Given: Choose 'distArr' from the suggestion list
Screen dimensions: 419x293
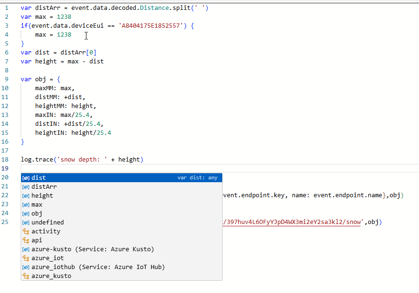Looking at the screenshot, I should [x=122, y=187].
